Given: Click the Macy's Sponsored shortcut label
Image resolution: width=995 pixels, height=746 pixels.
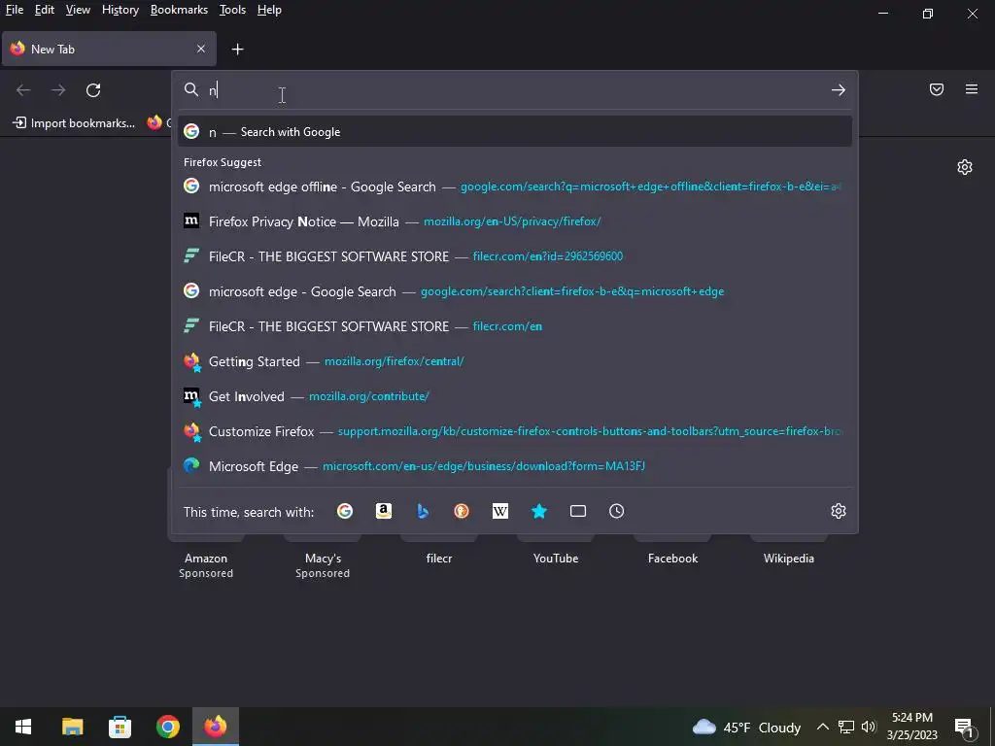Looking at the screenshot, I should [323, 565].
